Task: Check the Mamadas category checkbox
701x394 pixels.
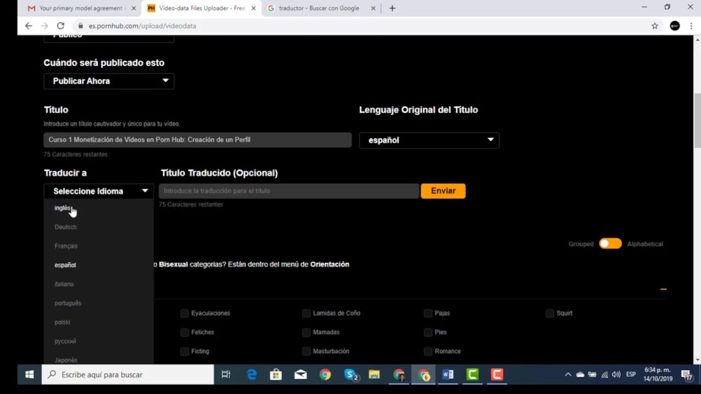Action: click(x=306, y=332)
